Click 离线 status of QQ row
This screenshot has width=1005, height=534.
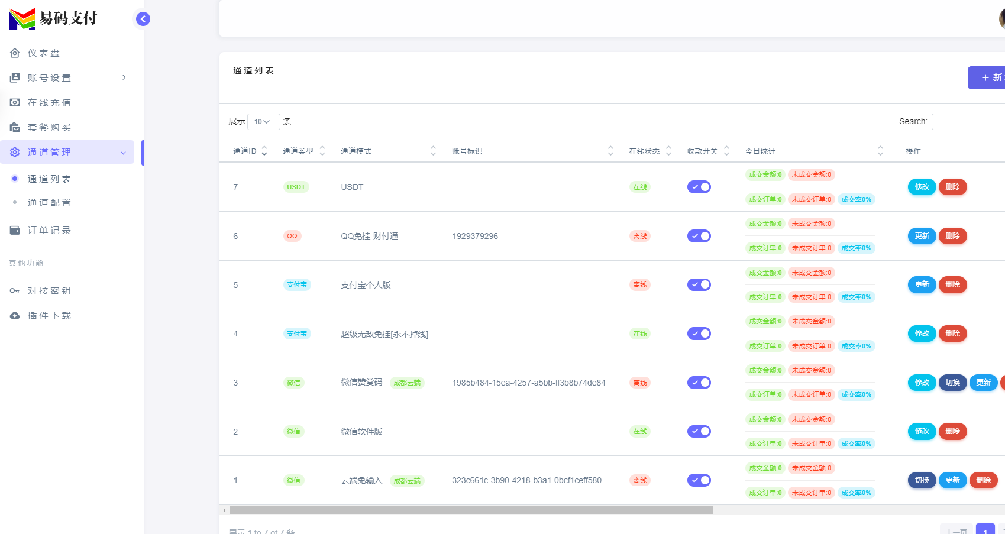pyautogui.click(x=640, y=236)
